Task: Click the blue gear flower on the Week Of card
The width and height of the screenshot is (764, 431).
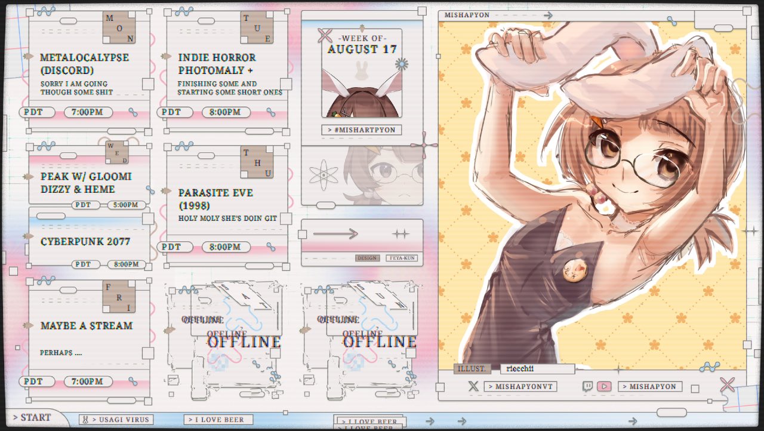Action: pyautogui.click(x=402, y=64)
